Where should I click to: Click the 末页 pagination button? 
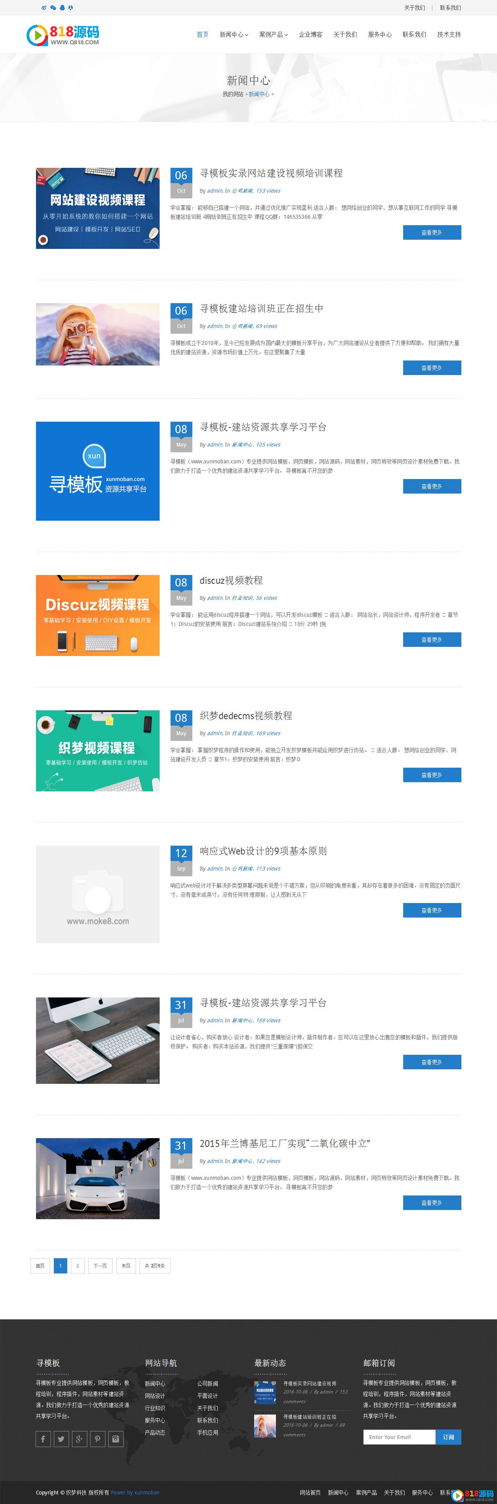[126, 1266]
